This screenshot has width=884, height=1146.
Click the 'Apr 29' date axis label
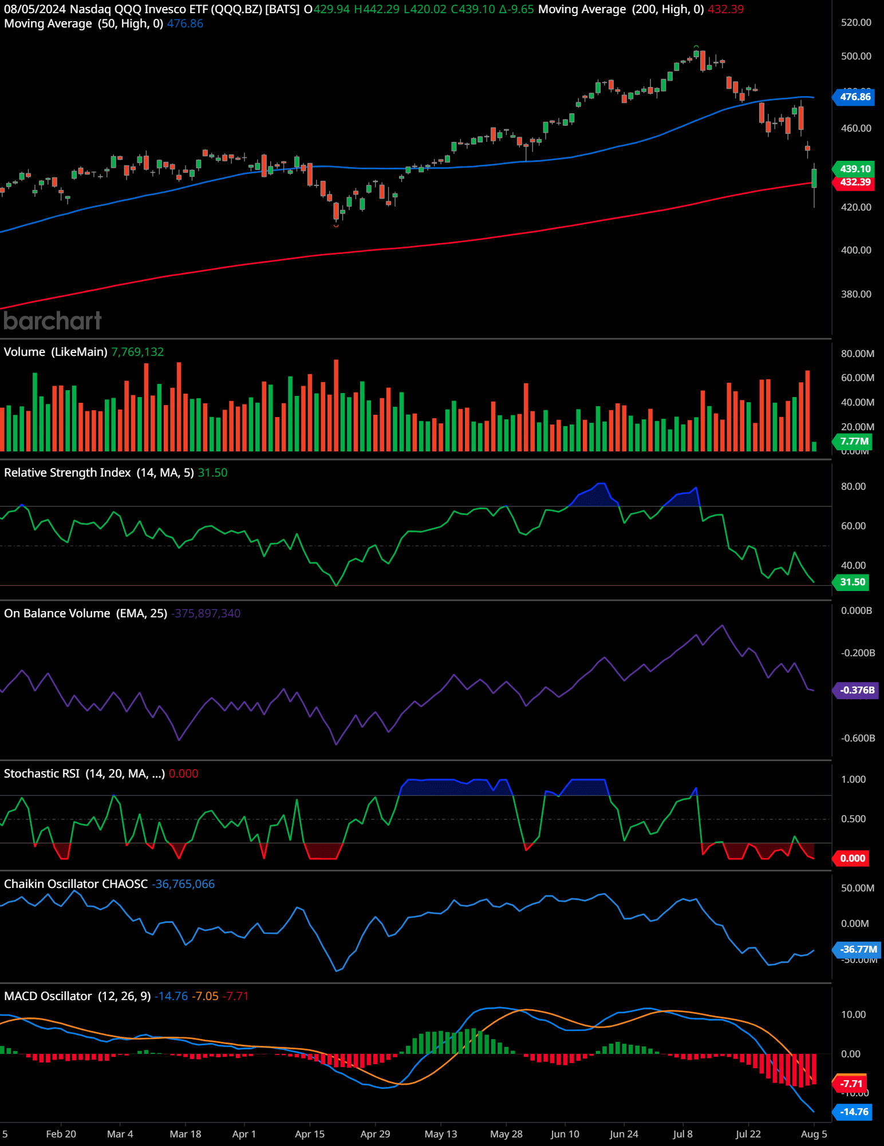pyautogui.click(x=376, y=1134)
